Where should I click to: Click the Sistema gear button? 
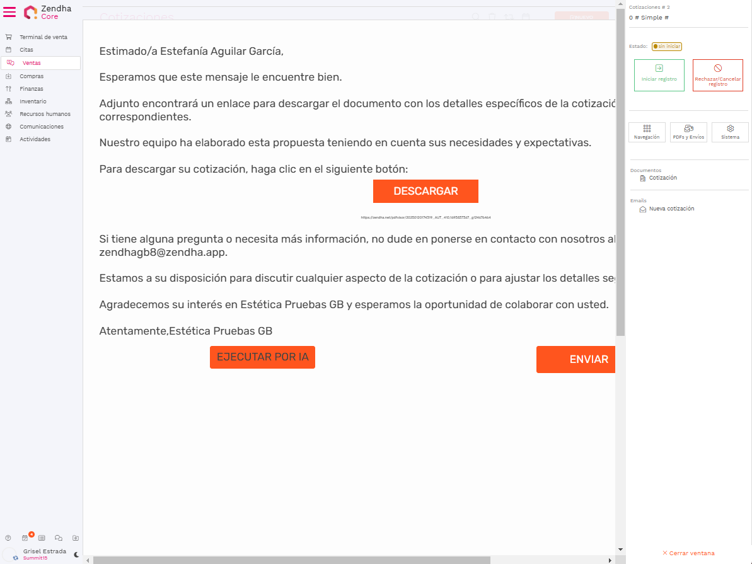pyautogui.click(x=730, y=132)
